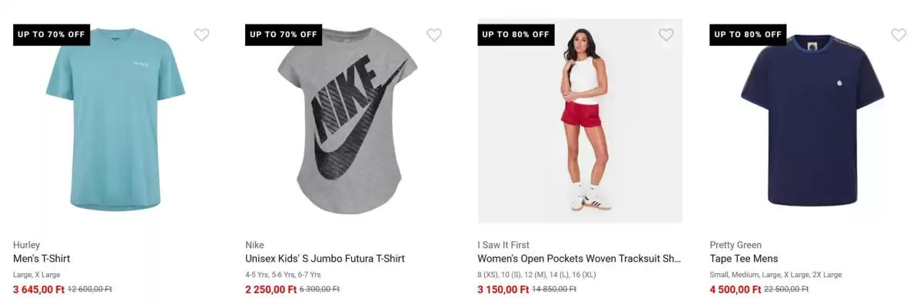
Task: Open the teal Hurley T-shirt product image
Action: pyautogui.click(x=115, y=120)
